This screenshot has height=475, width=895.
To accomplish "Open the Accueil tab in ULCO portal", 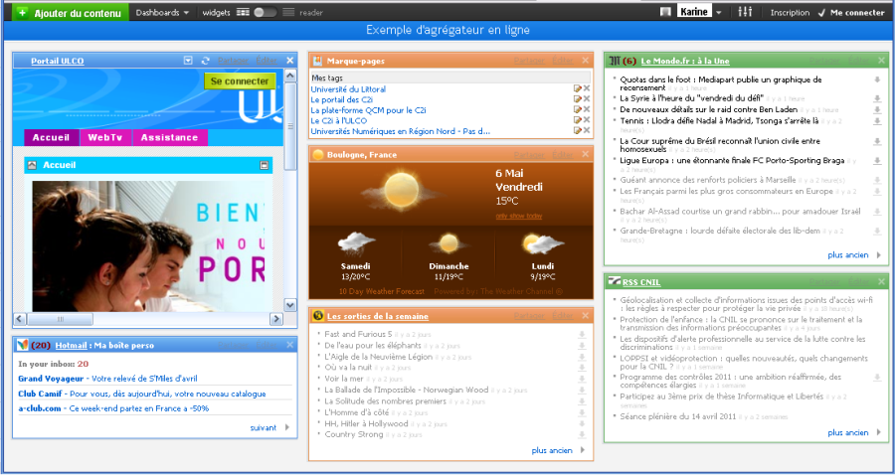I will pyautogui.click(x=52, y=137).
